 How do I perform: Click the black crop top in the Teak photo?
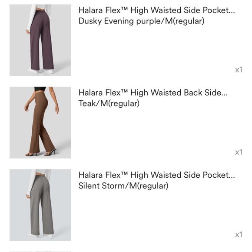(x=40, y=89)
